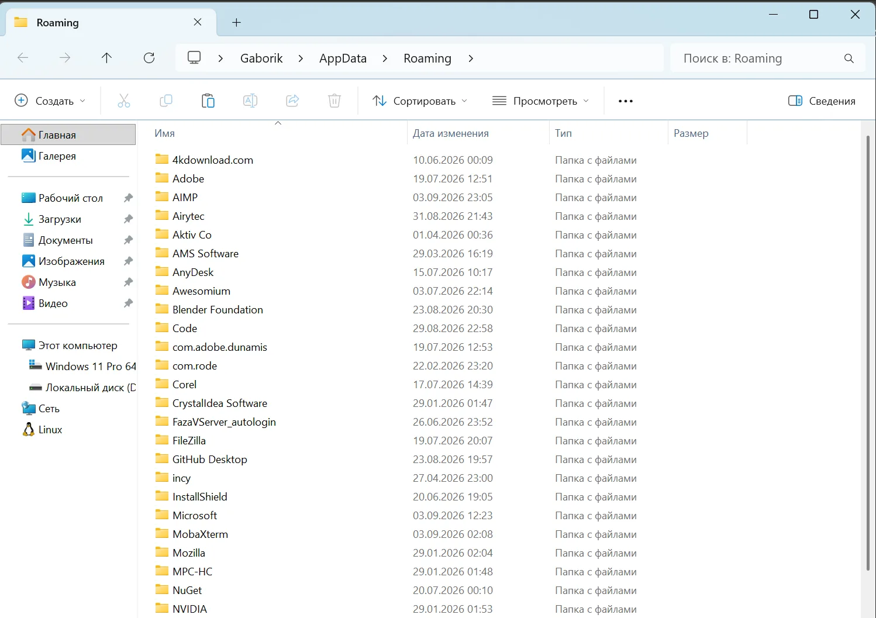The width and height of the screenshot is (876, 618).
Task: Click AppData in the address breadcrumb
Action: [343, 58]
